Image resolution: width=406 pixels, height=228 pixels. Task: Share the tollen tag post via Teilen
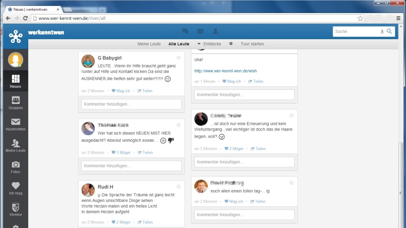click(x=258, y=201)
